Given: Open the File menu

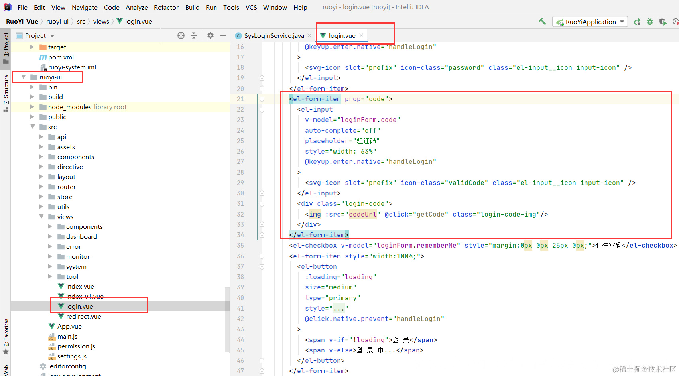Looking at the screenshot, I should (22, 7).
